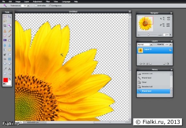This screenshot has width=186, height=128.
Task: Select the Paint bucket tool
Action: pyautogui.click(x=9, y=40)
